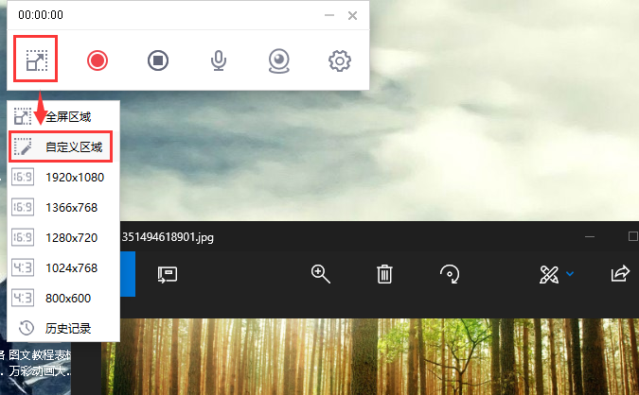This screenshot has height=395, width=639.
Task: Delete the image with trash icon
Action: point(384,274)
